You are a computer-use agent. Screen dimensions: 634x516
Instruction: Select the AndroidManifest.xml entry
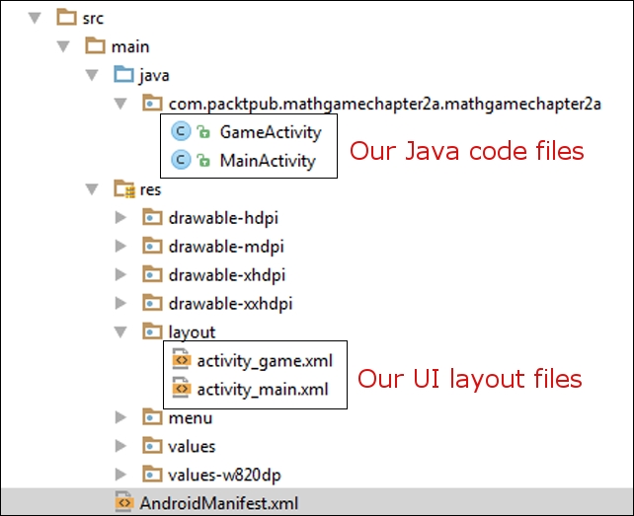pos(220,503)
